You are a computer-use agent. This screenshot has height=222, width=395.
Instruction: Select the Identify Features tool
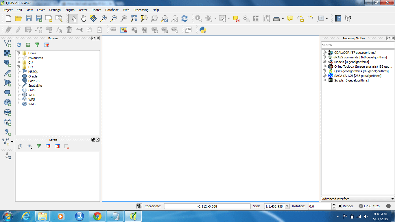click(x=198, y=18)
